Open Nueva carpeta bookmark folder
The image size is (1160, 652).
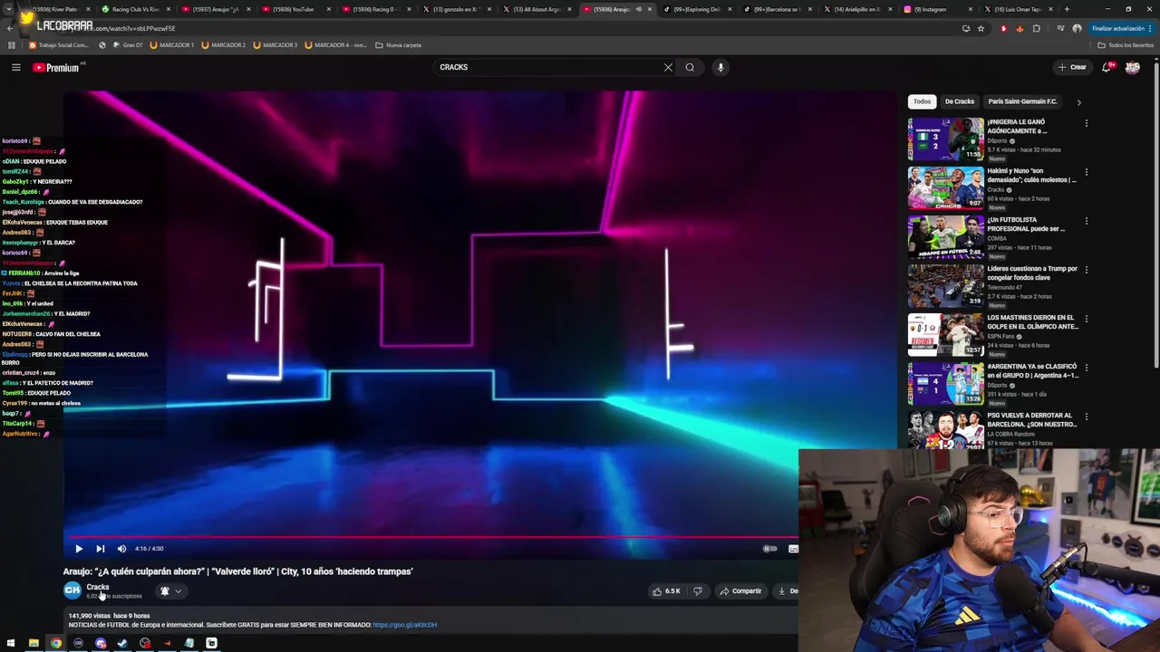399,44
